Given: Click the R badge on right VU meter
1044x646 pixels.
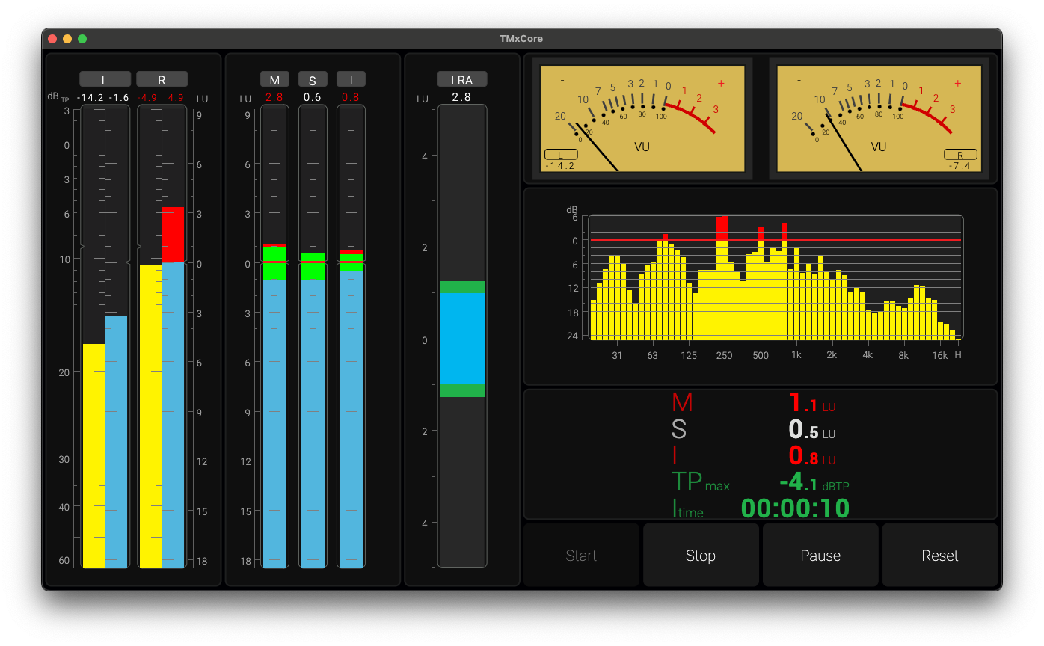Looking at the screenshot, I should (x=960, y=155).
